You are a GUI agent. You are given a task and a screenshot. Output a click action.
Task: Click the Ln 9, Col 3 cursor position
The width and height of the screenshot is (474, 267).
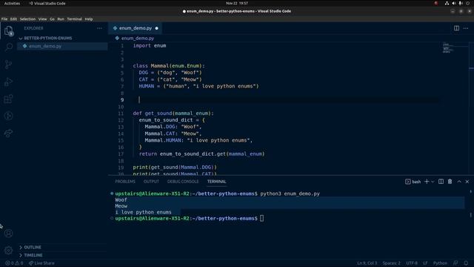367,263
